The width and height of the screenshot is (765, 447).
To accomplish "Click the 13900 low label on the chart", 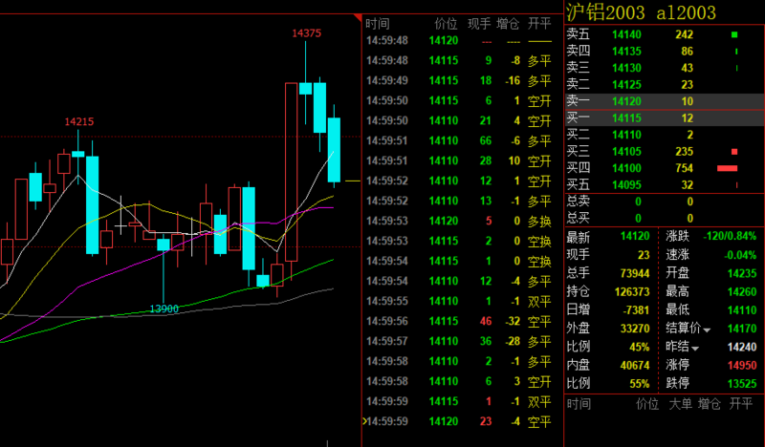I will pyautogui.click(x=164, y=309).
